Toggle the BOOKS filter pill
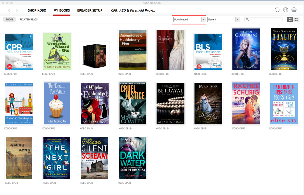This screenshot has height=195, width=304. click(9, 19)
